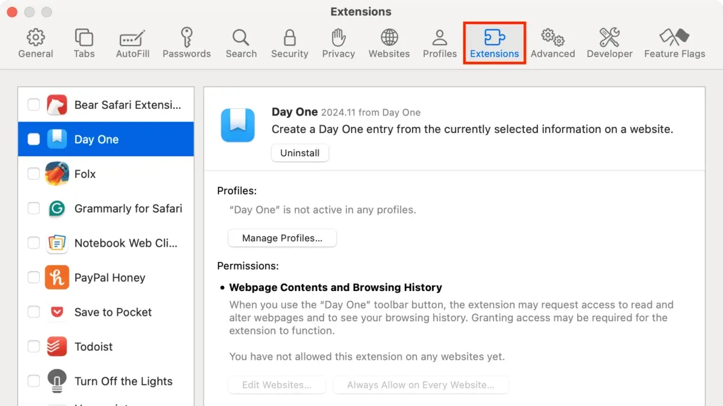The height and width of the screenshot is (406, 723).
Task: Open the AutoFill settings icon
Action: click(133, 37)
